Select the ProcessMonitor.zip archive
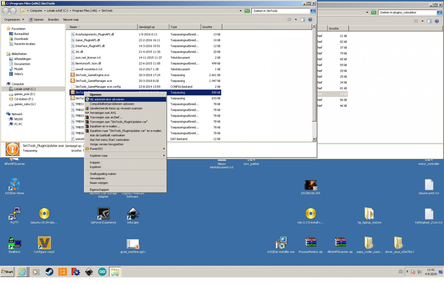Viewport: 444px width, 284px height. coord(311,245)
